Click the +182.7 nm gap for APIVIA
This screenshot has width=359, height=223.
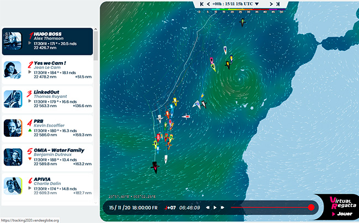pyautogui.click(x=82, y=193)
